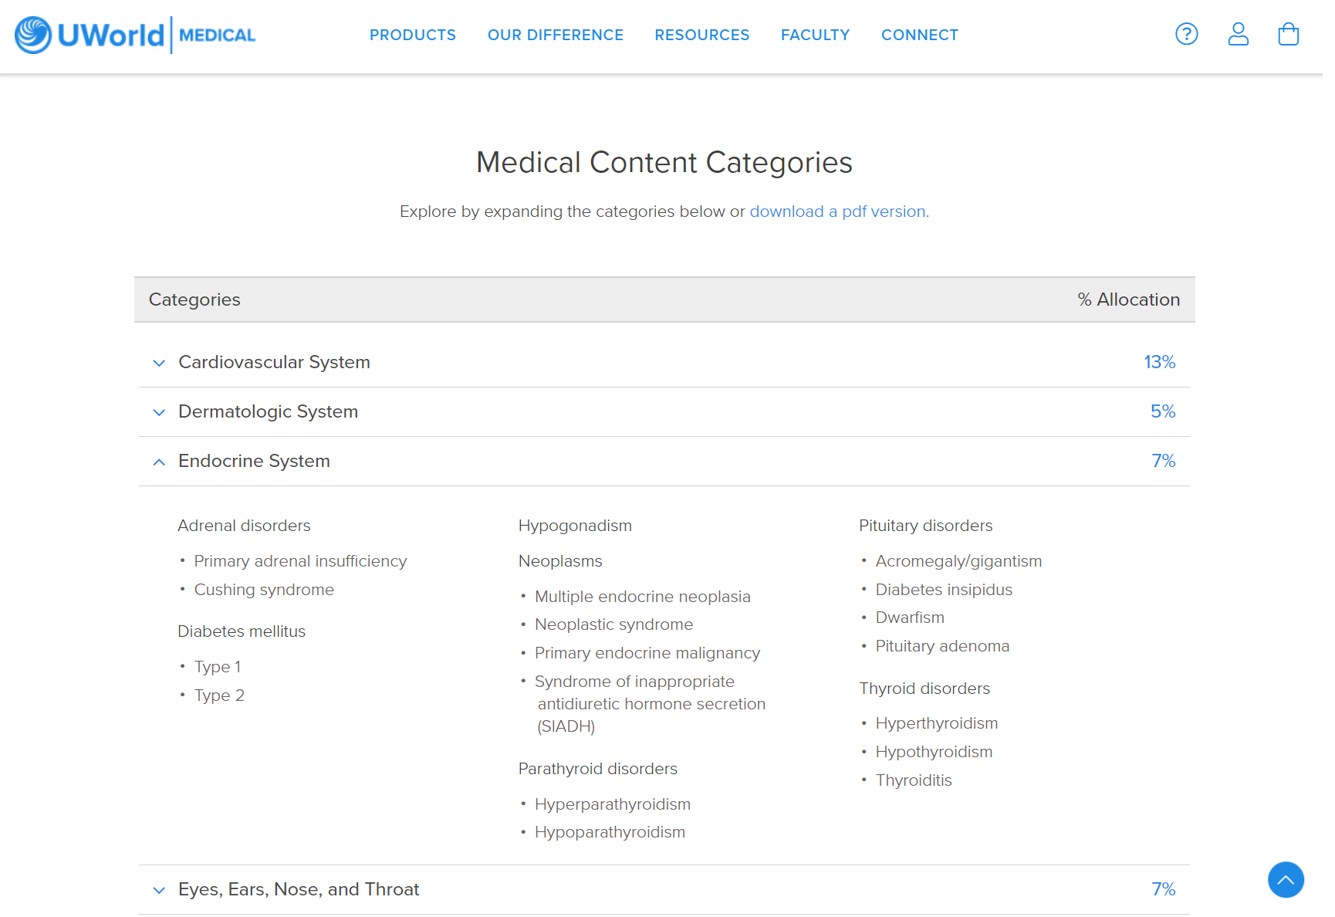Expand Dermatologic System chevron
Screen dimensions: 1335x917
click(x=159, y=412)
